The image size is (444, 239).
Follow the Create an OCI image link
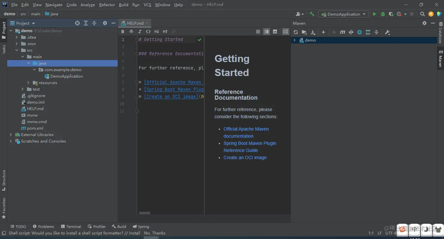click(x=245, y=157)
